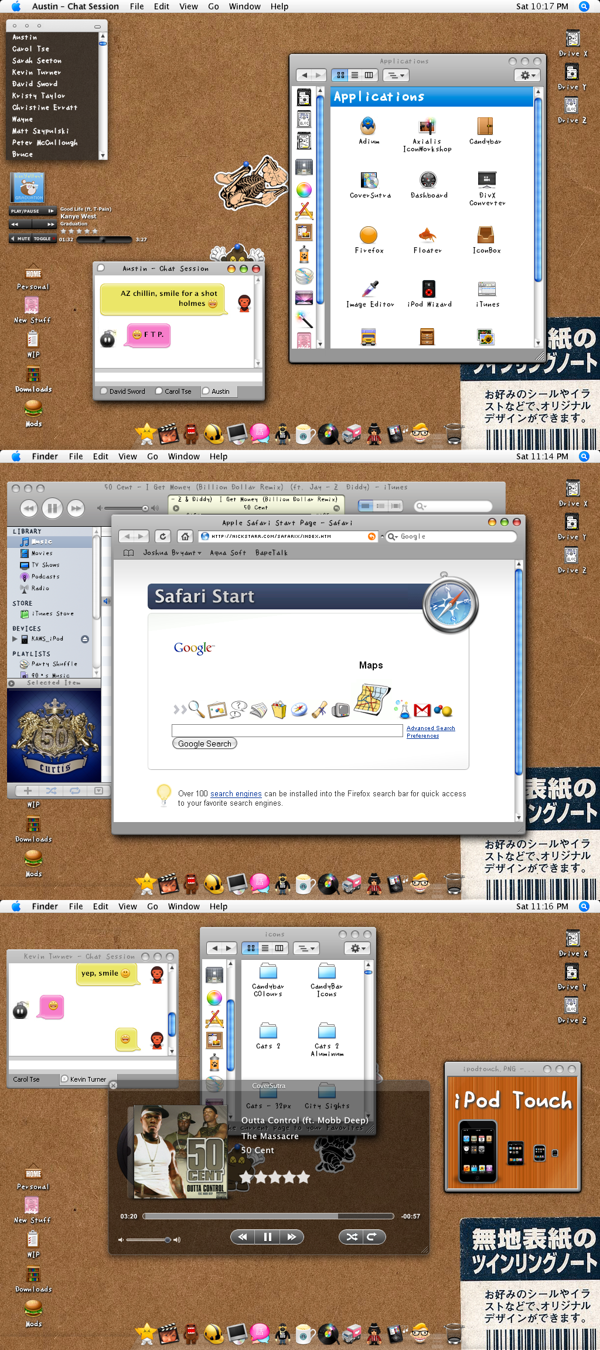Adjust the iTunes volume slider
This screenshot has height=1350, width=600.
click(x=125, y=508)
